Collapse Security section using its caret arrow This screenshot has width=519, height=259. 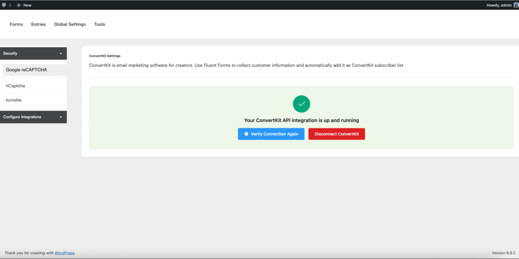[x=60, y=53]
